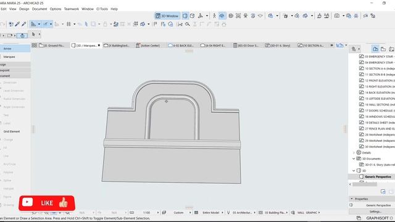Open the camera render dropdown arrow
Viewport: 395px width, 222px height.
coord(343,16)
